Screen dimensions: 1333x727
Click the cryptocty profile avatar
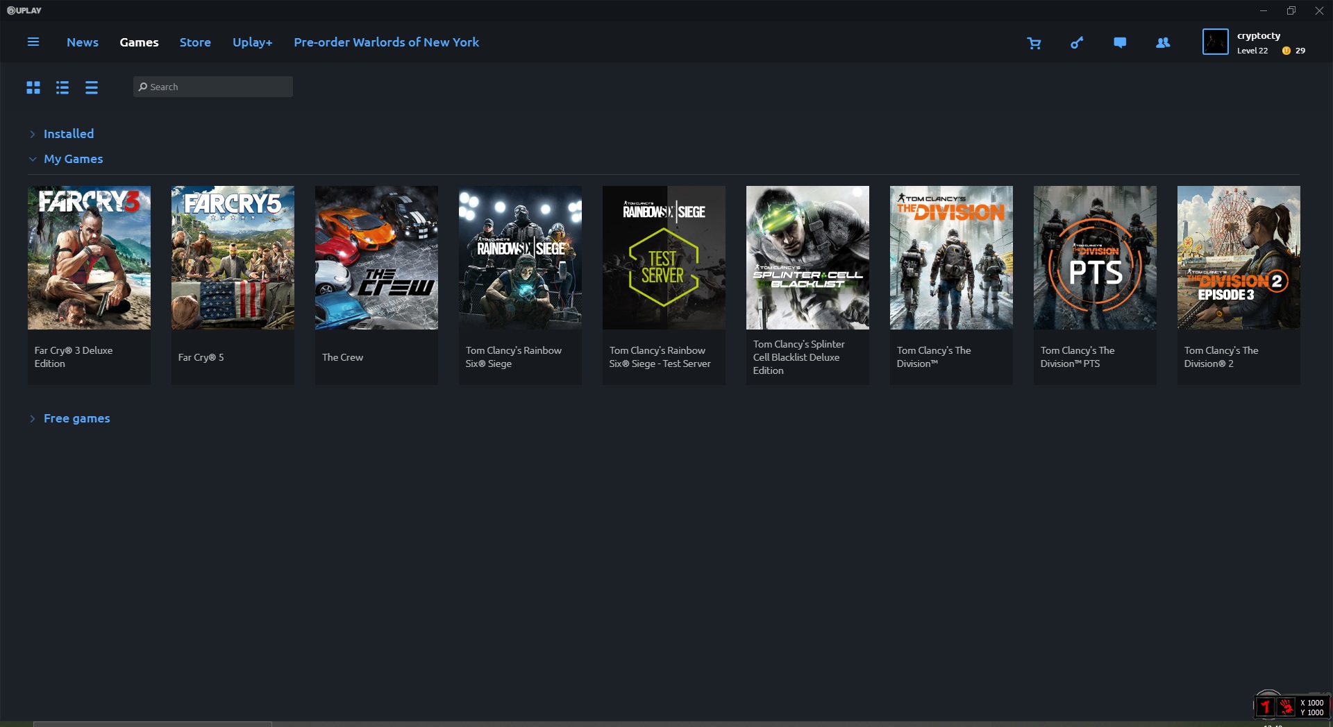point(1215,42)
